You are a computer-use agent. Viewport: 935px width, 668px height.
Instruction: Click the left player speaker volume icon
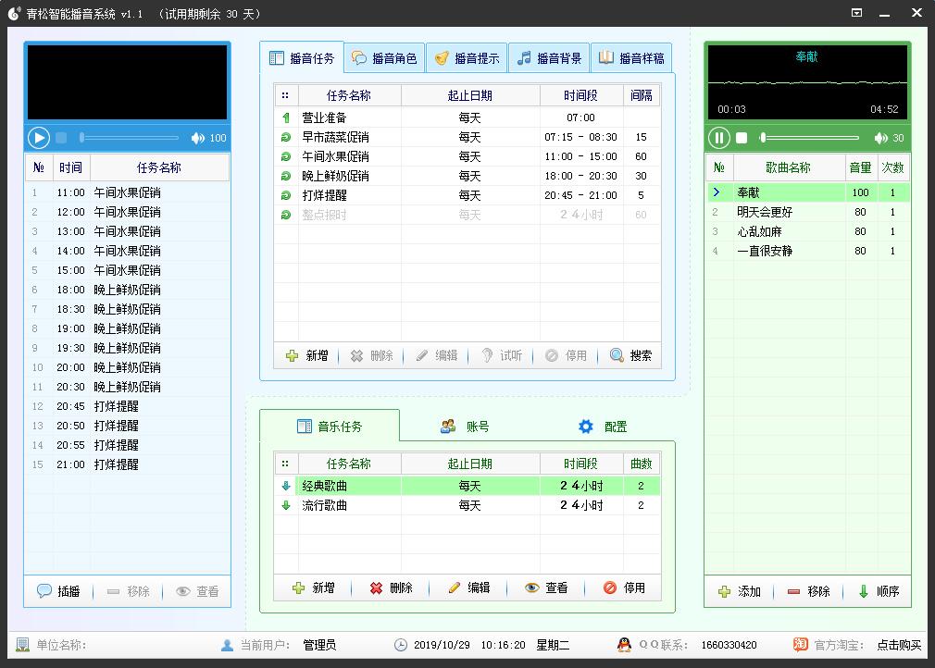197,138
